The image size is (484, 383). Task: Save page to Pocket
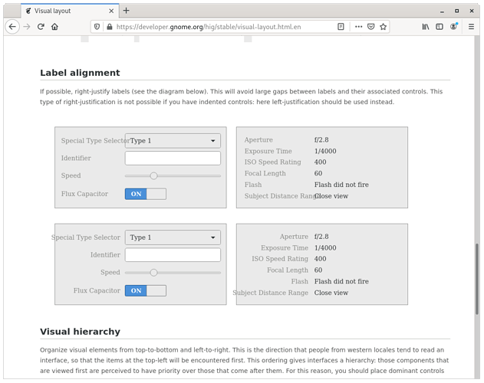[x=370, y=26]
